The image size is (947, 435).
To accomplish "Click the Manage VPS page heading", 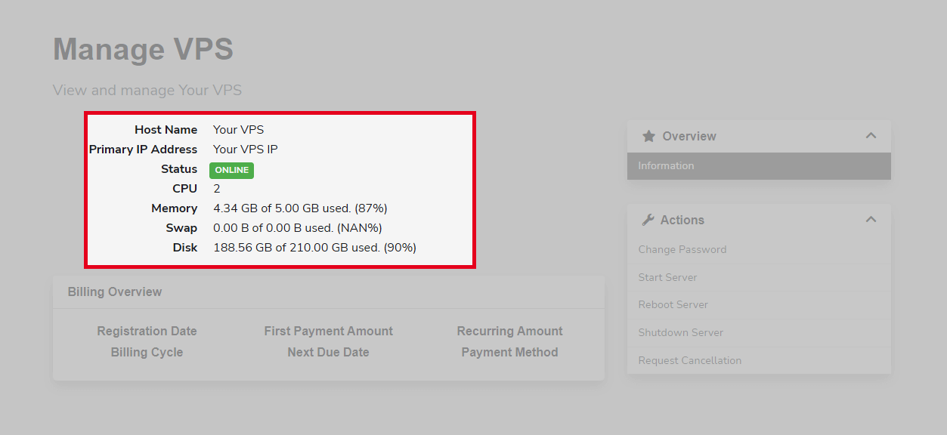I will (x=143, y=50).
